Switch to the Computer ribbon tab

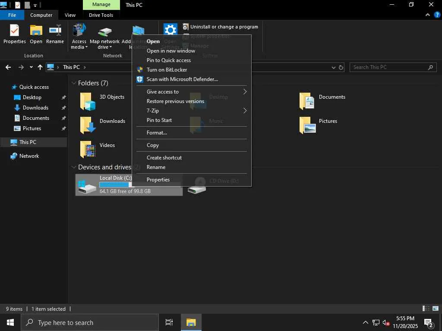[41, 15]
